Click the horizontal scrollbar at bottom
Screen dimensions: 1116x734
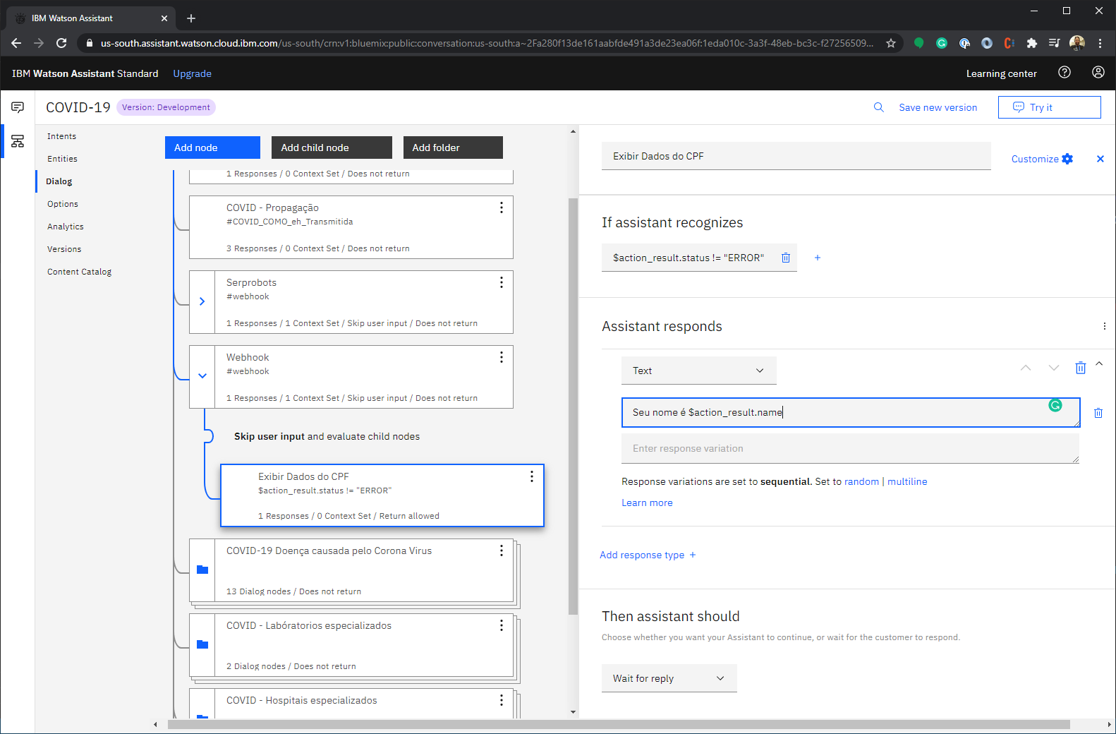click(619, 724)
